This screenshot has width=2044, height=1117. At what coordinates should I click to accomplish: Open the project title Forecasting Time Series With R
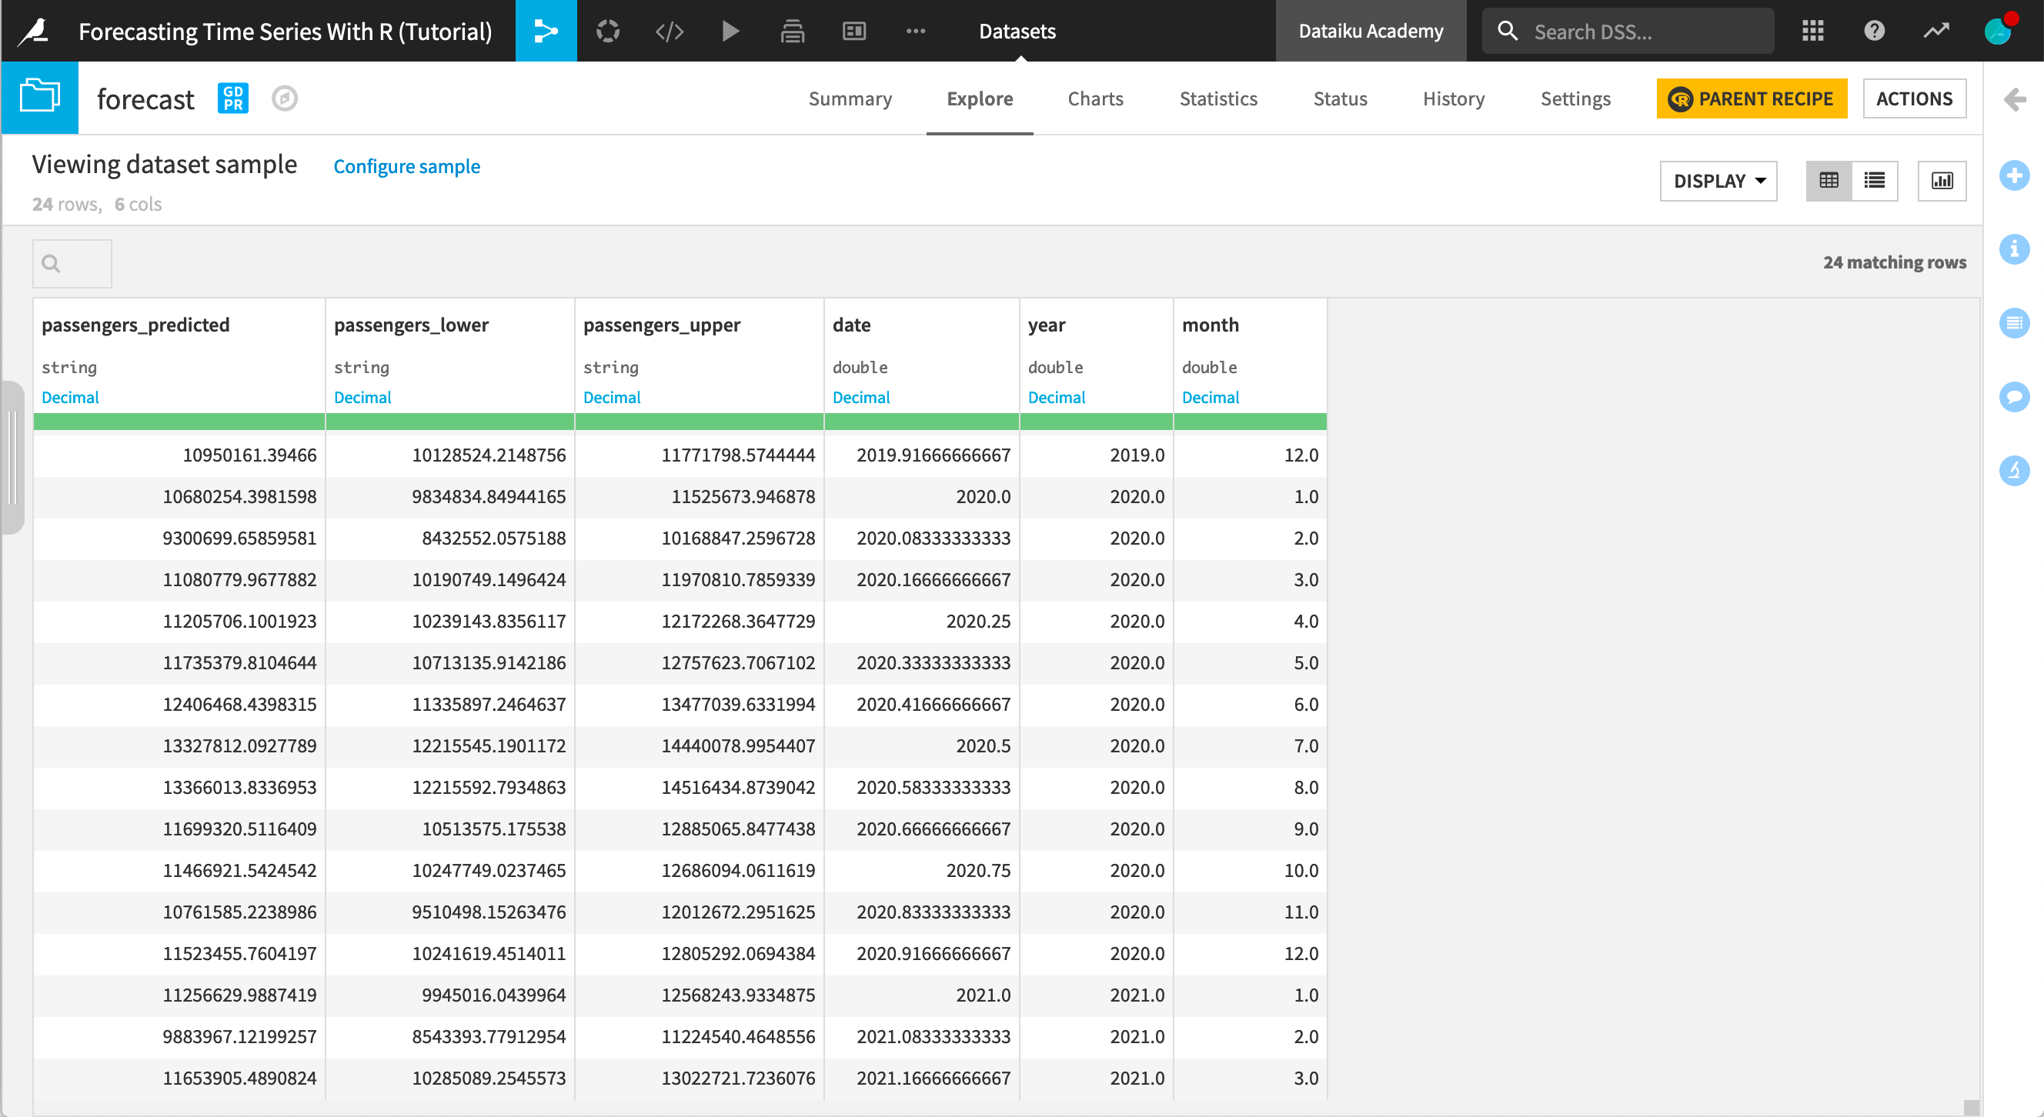pyautogui.click(x=285, y=31)
